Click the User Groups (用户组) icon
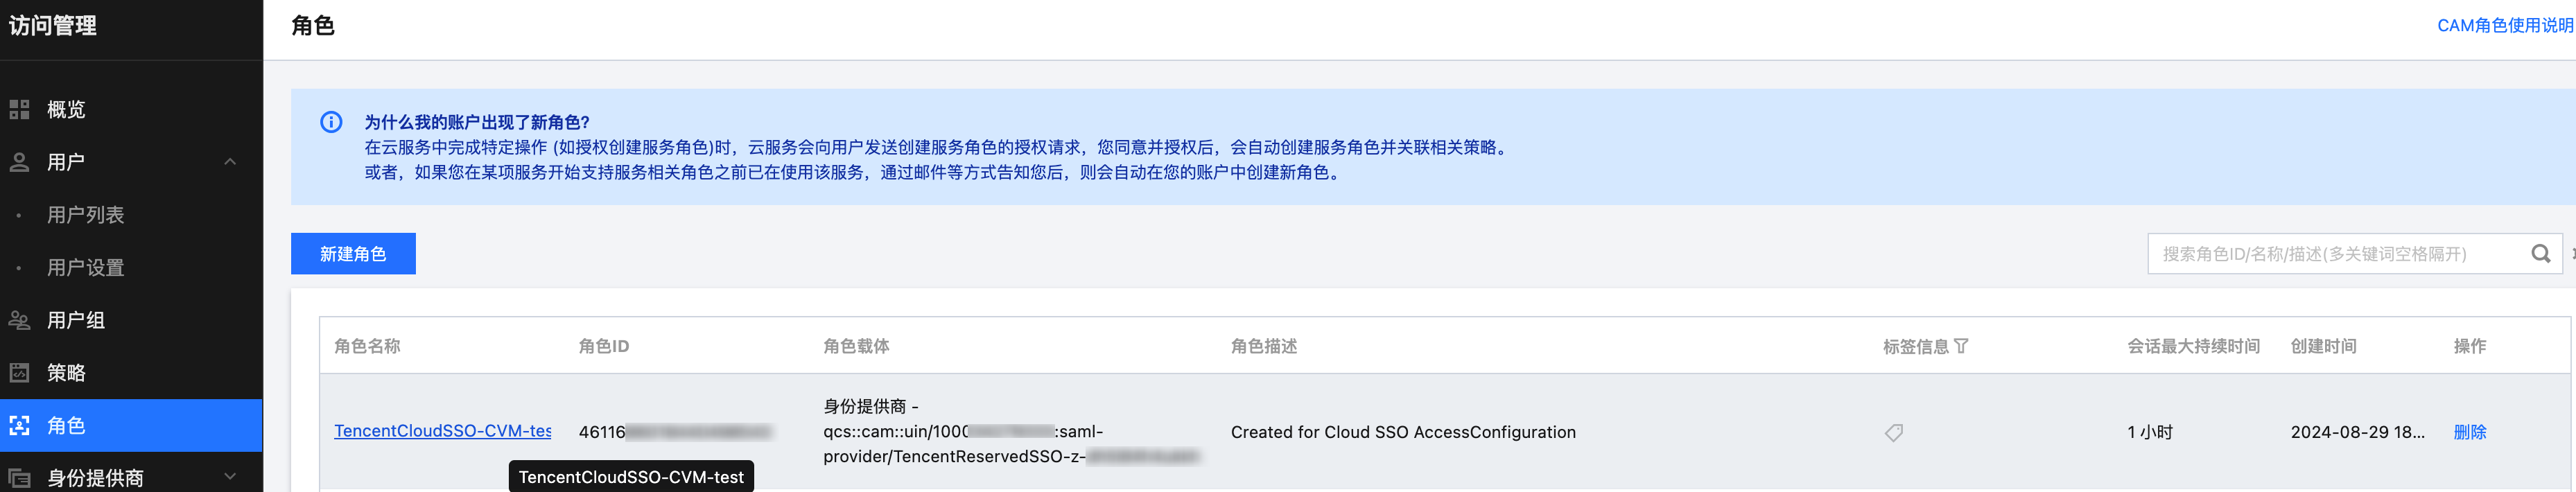 [x=19, y=320]
